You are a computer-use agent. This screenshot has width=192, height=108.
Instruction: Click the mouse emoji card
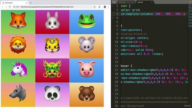click(87, 46)
